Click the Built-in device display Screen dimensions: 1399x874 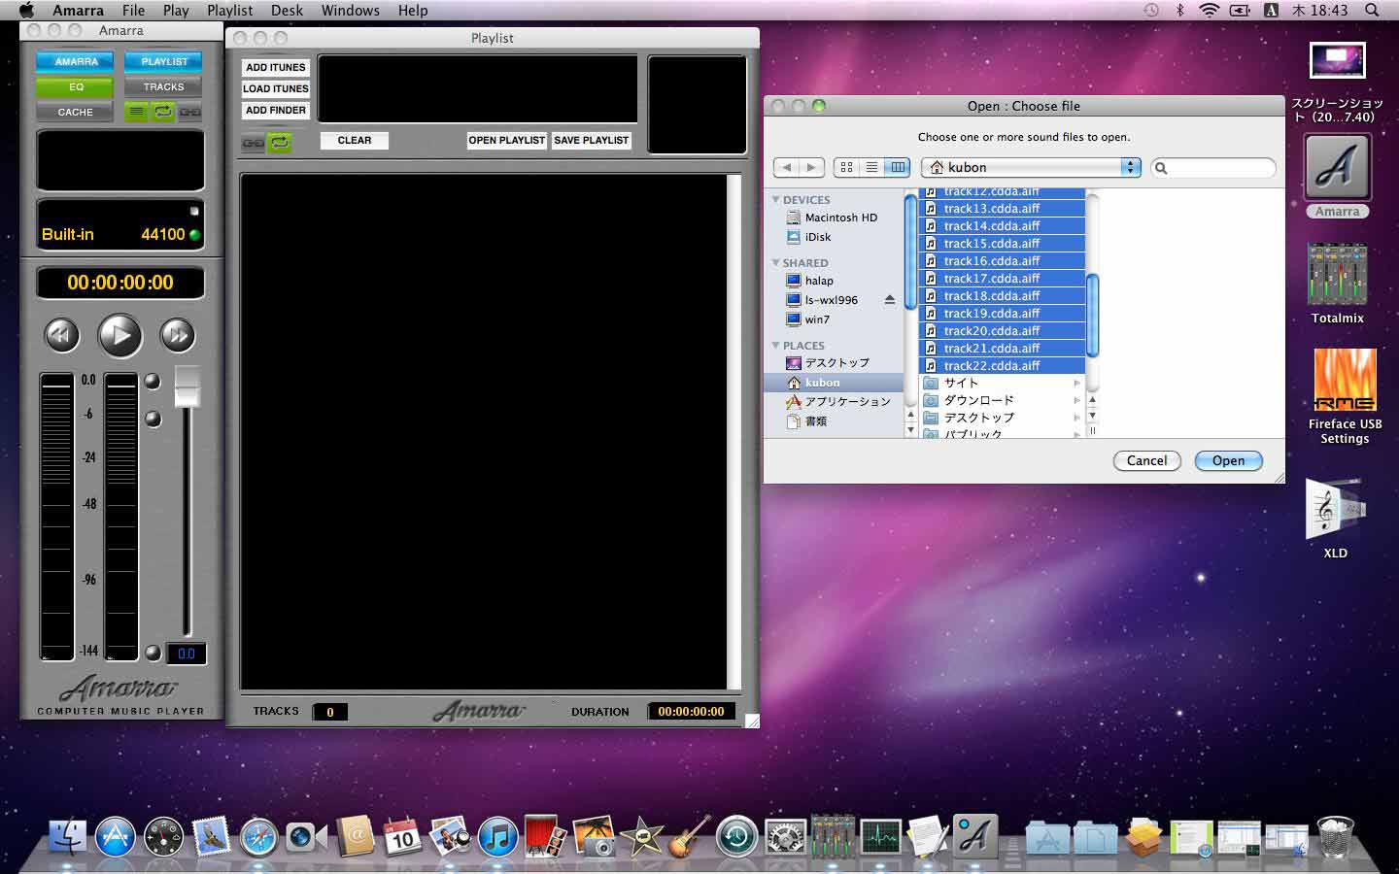pyautogui.click(x=120, y=225)
